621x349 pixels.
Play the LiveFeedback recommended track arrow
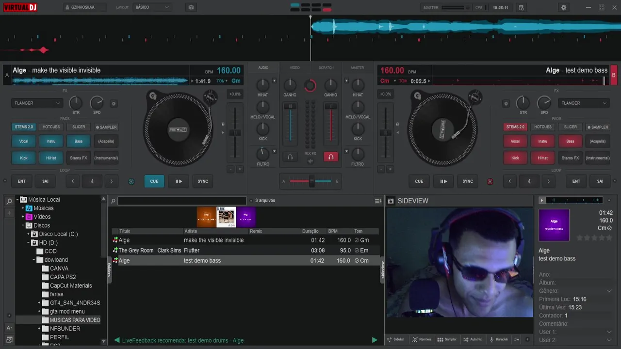pos(374,340)
